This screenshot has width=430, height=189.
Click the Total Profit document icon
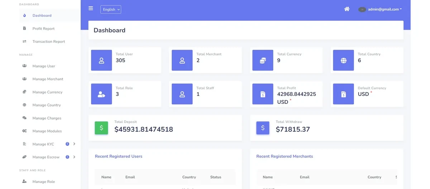(263, 94)
